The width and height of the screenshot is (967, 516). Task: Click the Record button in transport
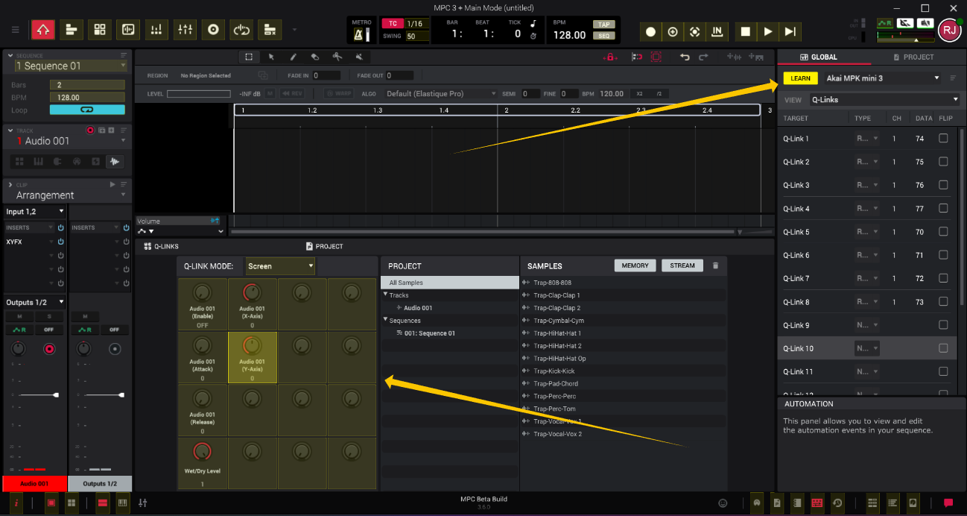650,31
